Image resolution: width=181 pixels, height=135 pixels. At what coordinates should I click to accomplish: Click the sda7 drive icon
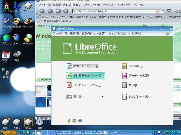[x=28, y=122]
